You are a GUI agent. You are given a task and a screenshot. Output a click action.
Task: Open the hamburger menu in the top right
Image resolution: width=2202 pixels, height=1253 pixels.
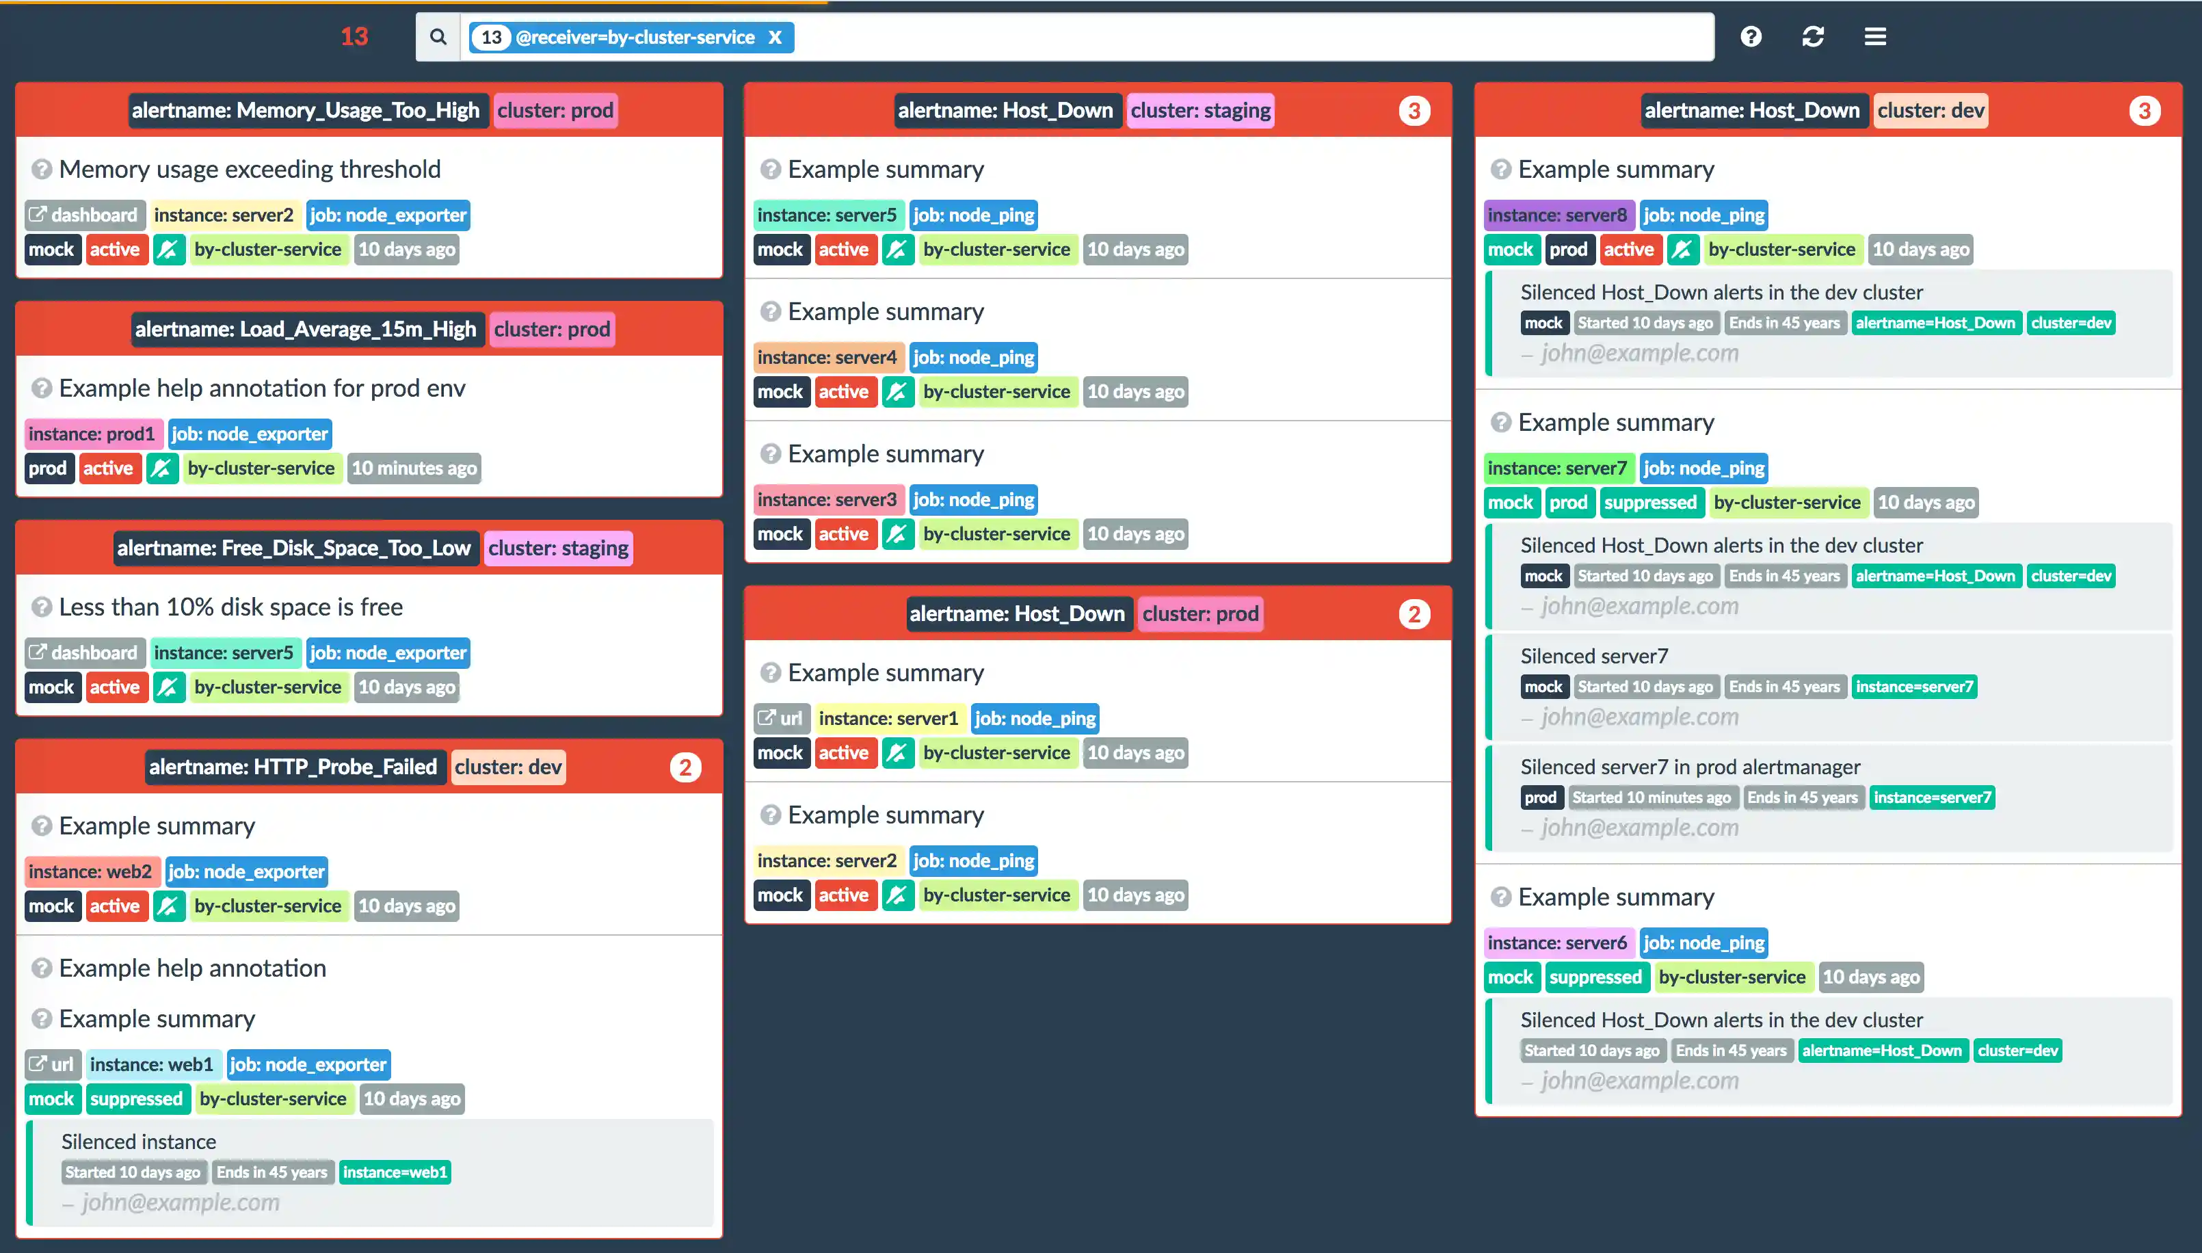point(1875,36)
